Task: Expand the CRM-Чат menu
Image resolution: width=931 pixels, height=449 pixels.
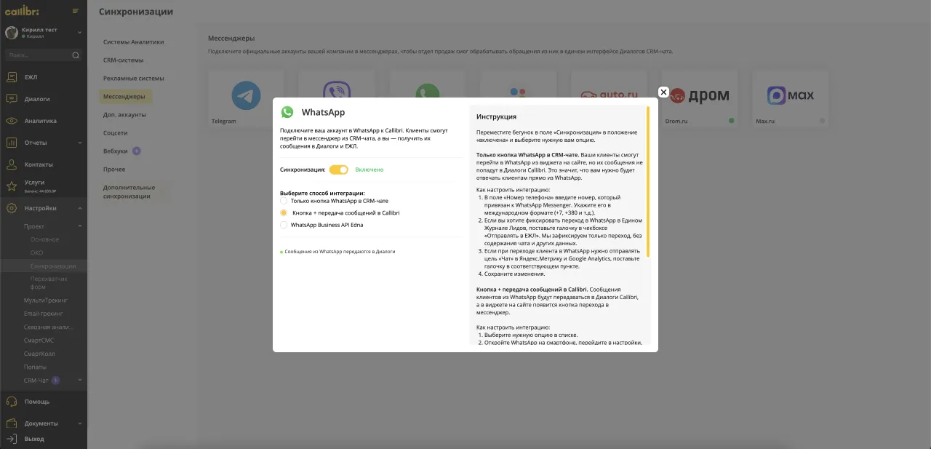Action: [80, 379]
